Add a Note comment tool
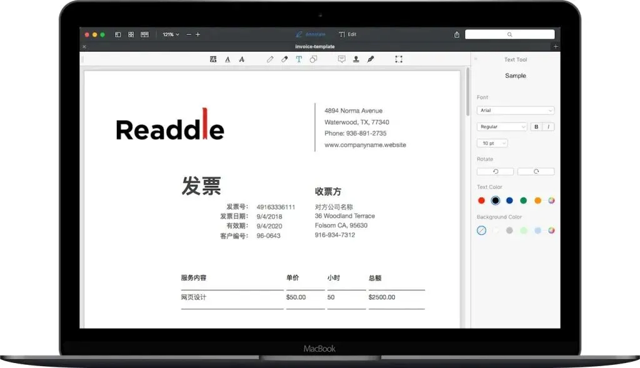This screenshot has width=640, height=368. 342,59
